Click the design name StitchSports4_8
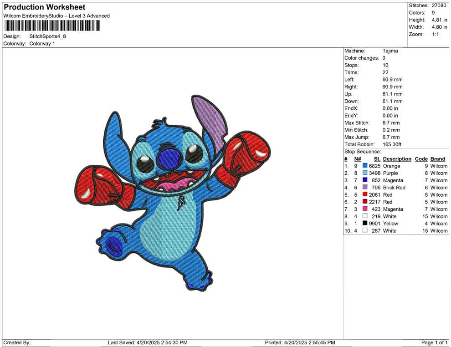This screenshot has width=451, height=347. point(47,36)
